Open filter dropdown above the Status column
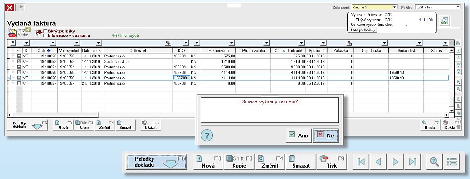 click(x=446, y=43)
